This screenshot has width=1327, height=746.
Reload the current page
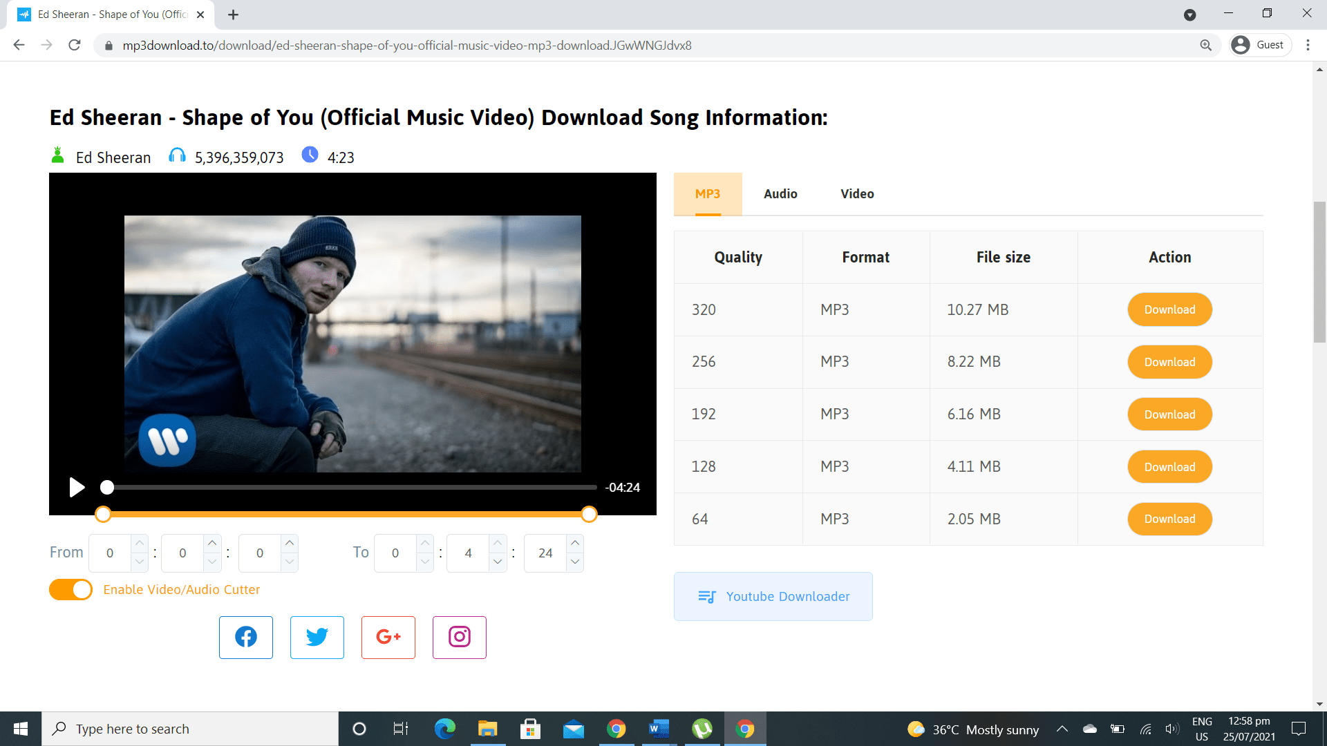[75, 45]
